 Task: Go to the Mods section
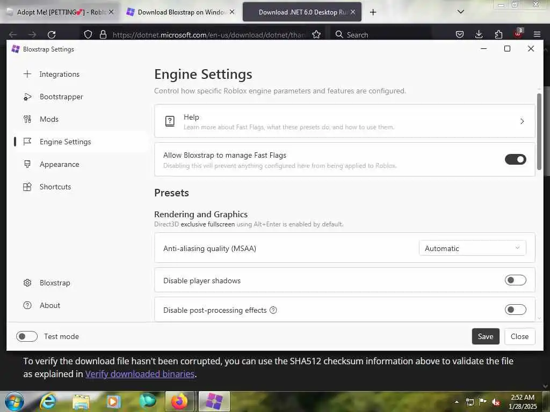(49, 119)
